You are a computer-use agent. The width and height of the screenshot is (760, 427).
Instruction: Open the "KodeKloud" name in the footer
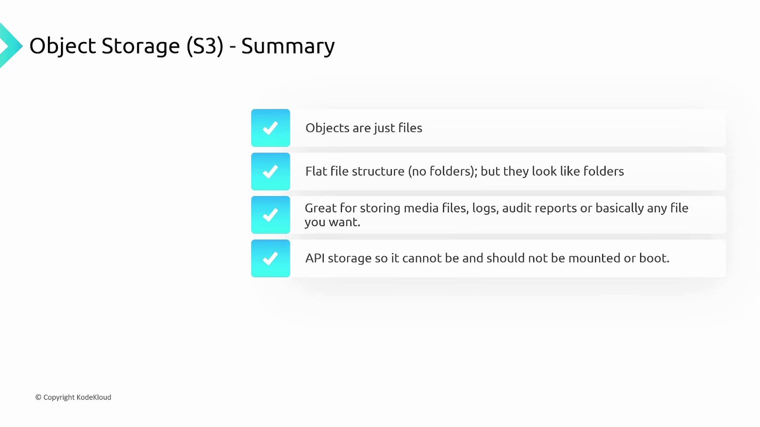94,397
